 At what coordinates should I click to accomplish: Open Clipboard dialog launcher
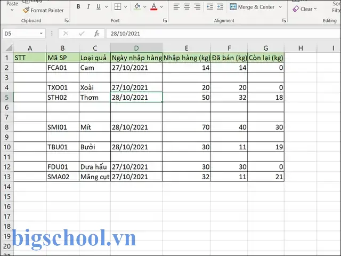click(x=67, y=21)
